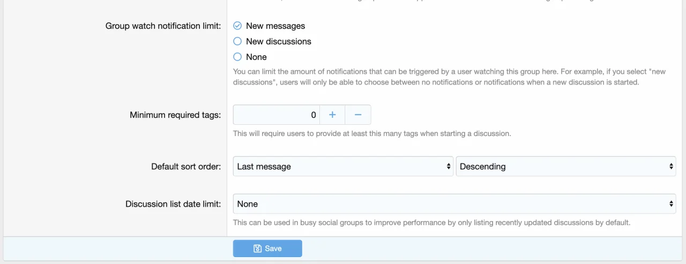The height and width of the screenshot is (264, 686).
Task: Decrease minimum required tags with minus icon
Action: click(358, 115)
